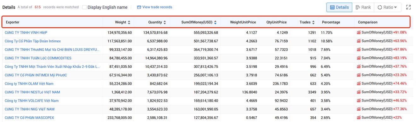Image resolution: width=416 pixels, height=122 pixels.
Task: Click comparison chart icon for +74.46% row
Action: (x=359, y=84)
